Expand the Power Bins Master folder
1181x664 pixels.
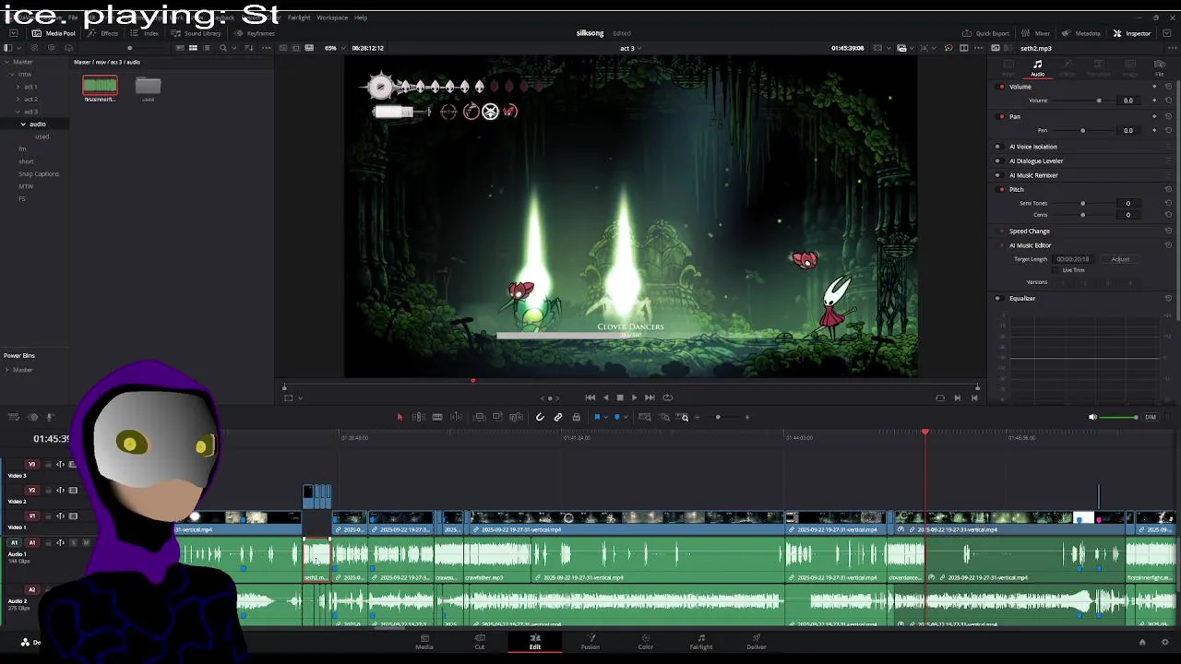coord(7,370)
